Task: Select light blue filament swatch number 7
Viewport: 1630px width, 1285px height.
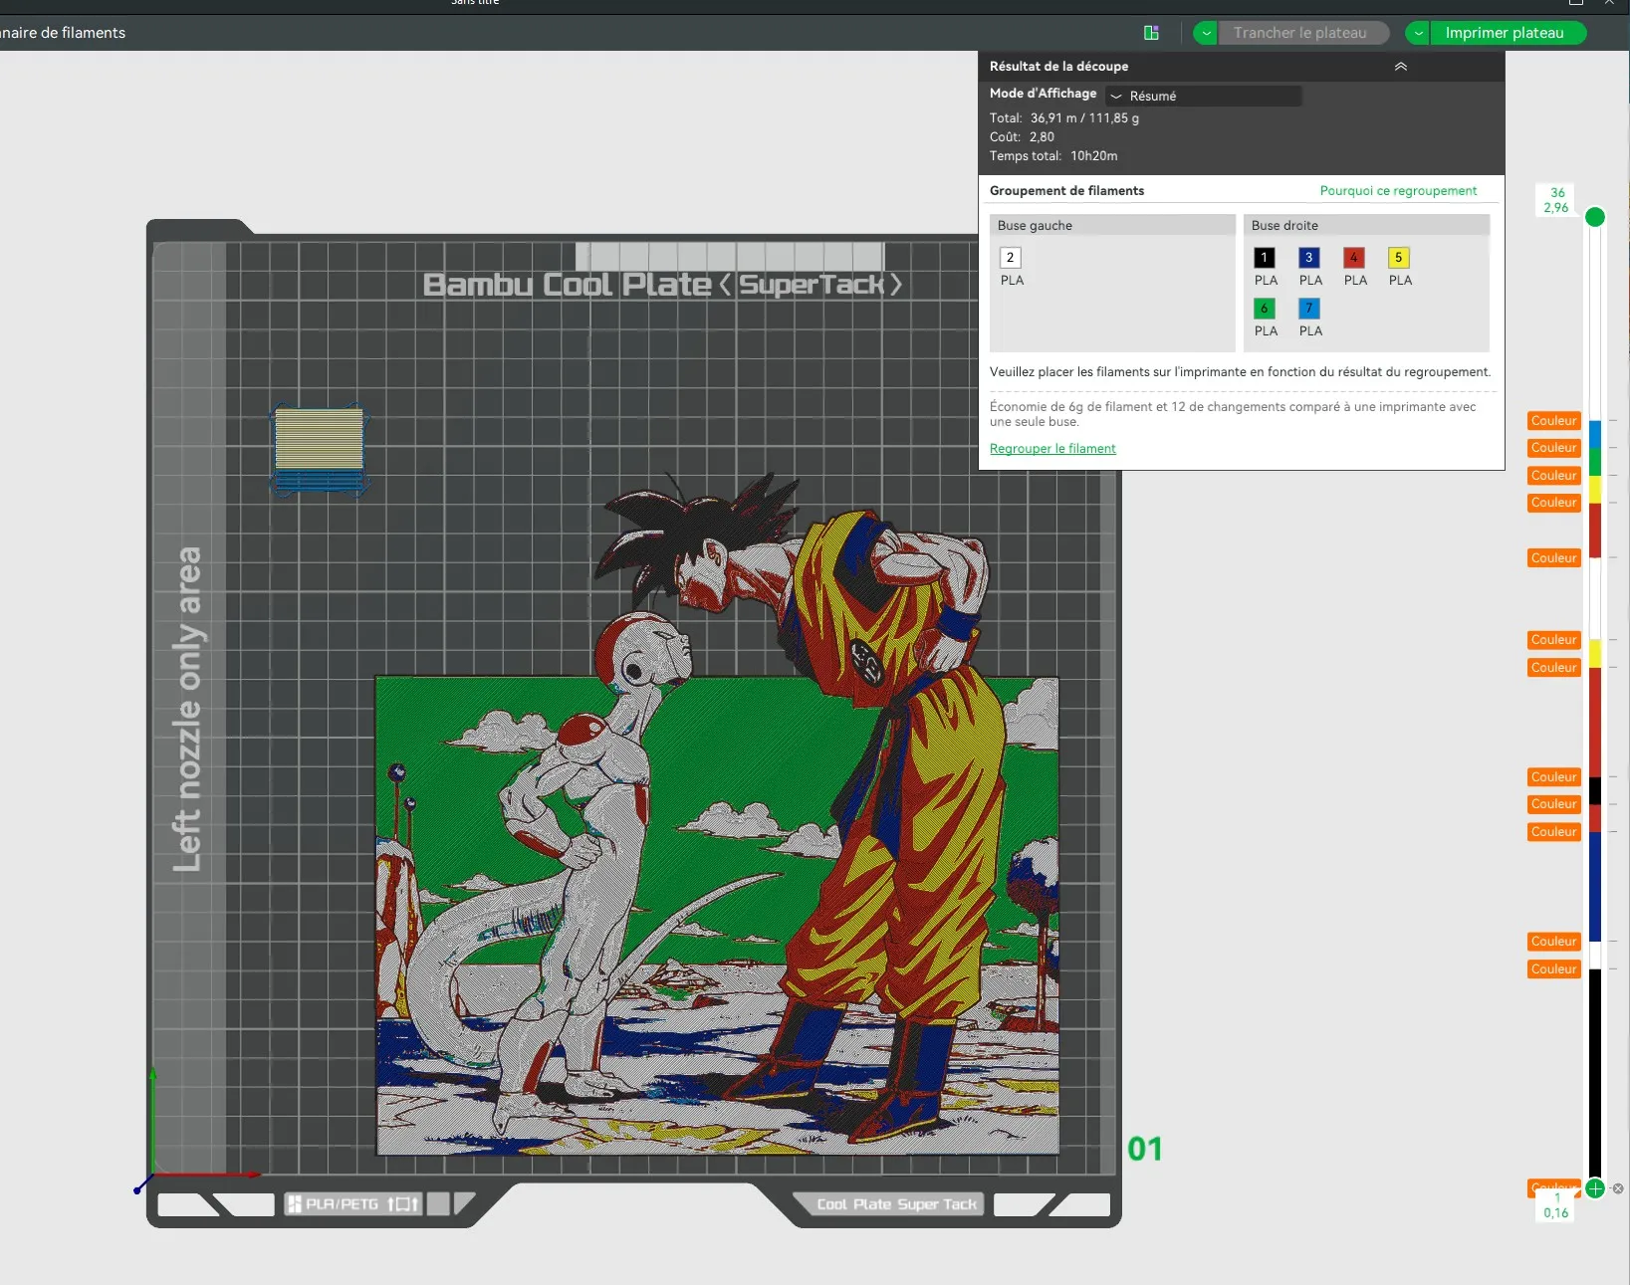Action: [1309, 309]
